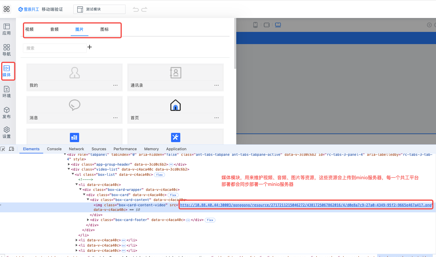Click the media panel vertical scrollbar
Image resolution: width=436 pixels, height=257 pixels.
point(235,44)
